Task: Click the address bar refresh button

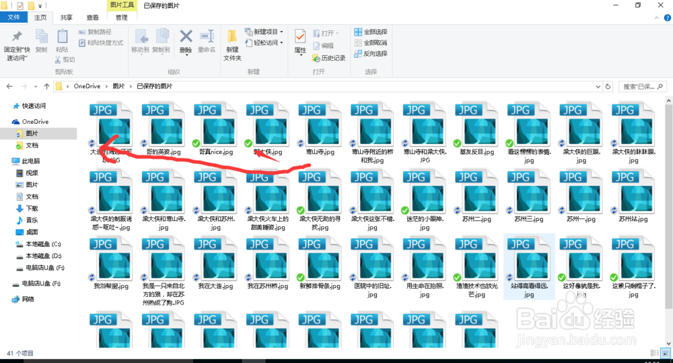Action: (x=608, y=86)
